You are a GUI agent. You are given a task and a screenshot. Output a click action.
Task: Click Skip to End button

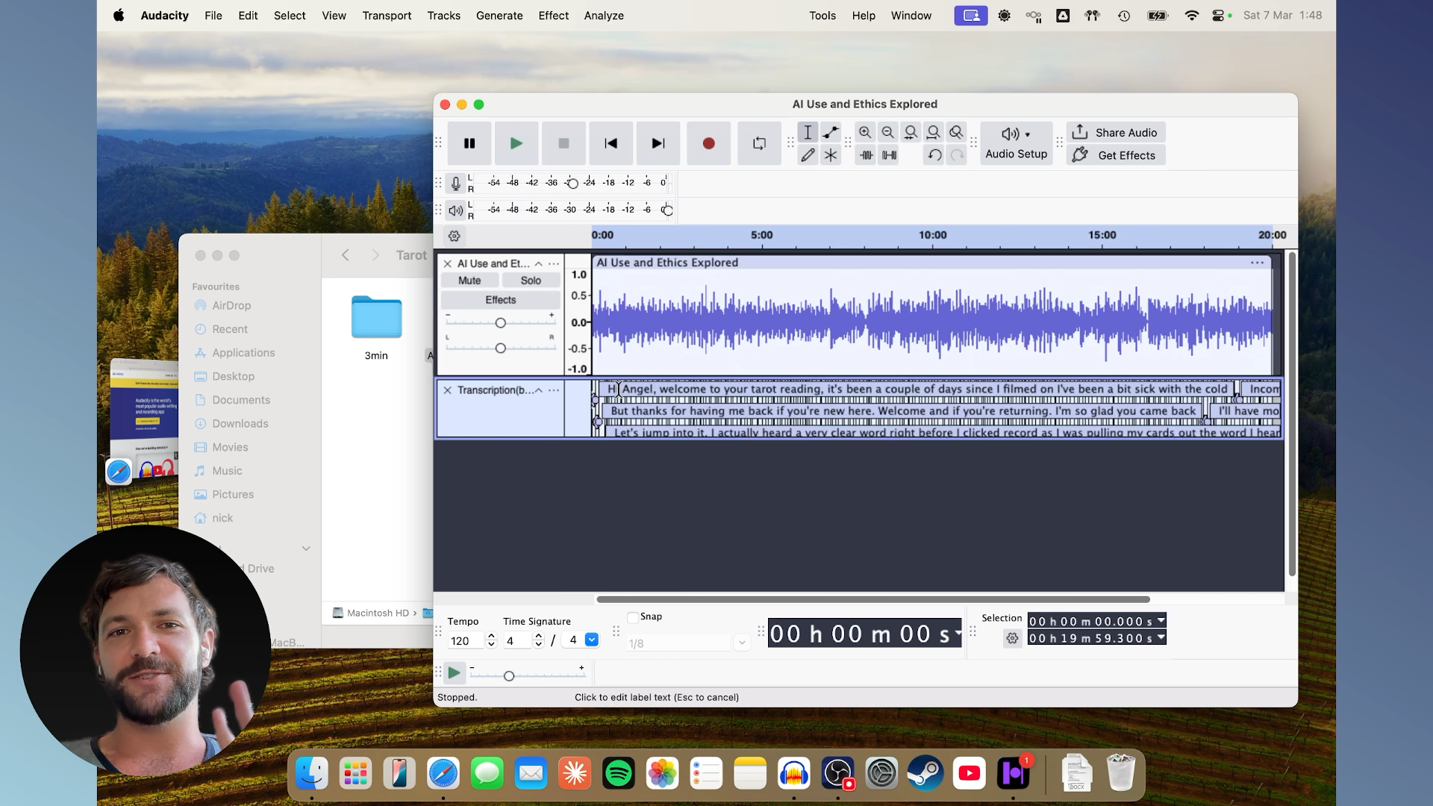click(x=658, y=143)
